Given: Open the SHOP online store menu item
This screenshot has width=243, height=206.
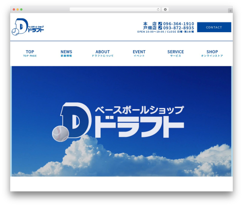Looking at the screenshot, I should click(x=212, y=54).
